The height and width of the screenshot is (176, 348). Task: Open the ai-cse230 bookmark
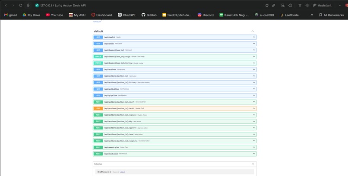click(x=264, y=15)
